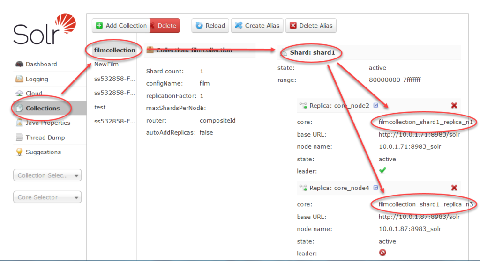Image resolution: width=480 pixels, height=261 pixels.
Task: Click the red Delete button
Action: click(x=165, y=26)
